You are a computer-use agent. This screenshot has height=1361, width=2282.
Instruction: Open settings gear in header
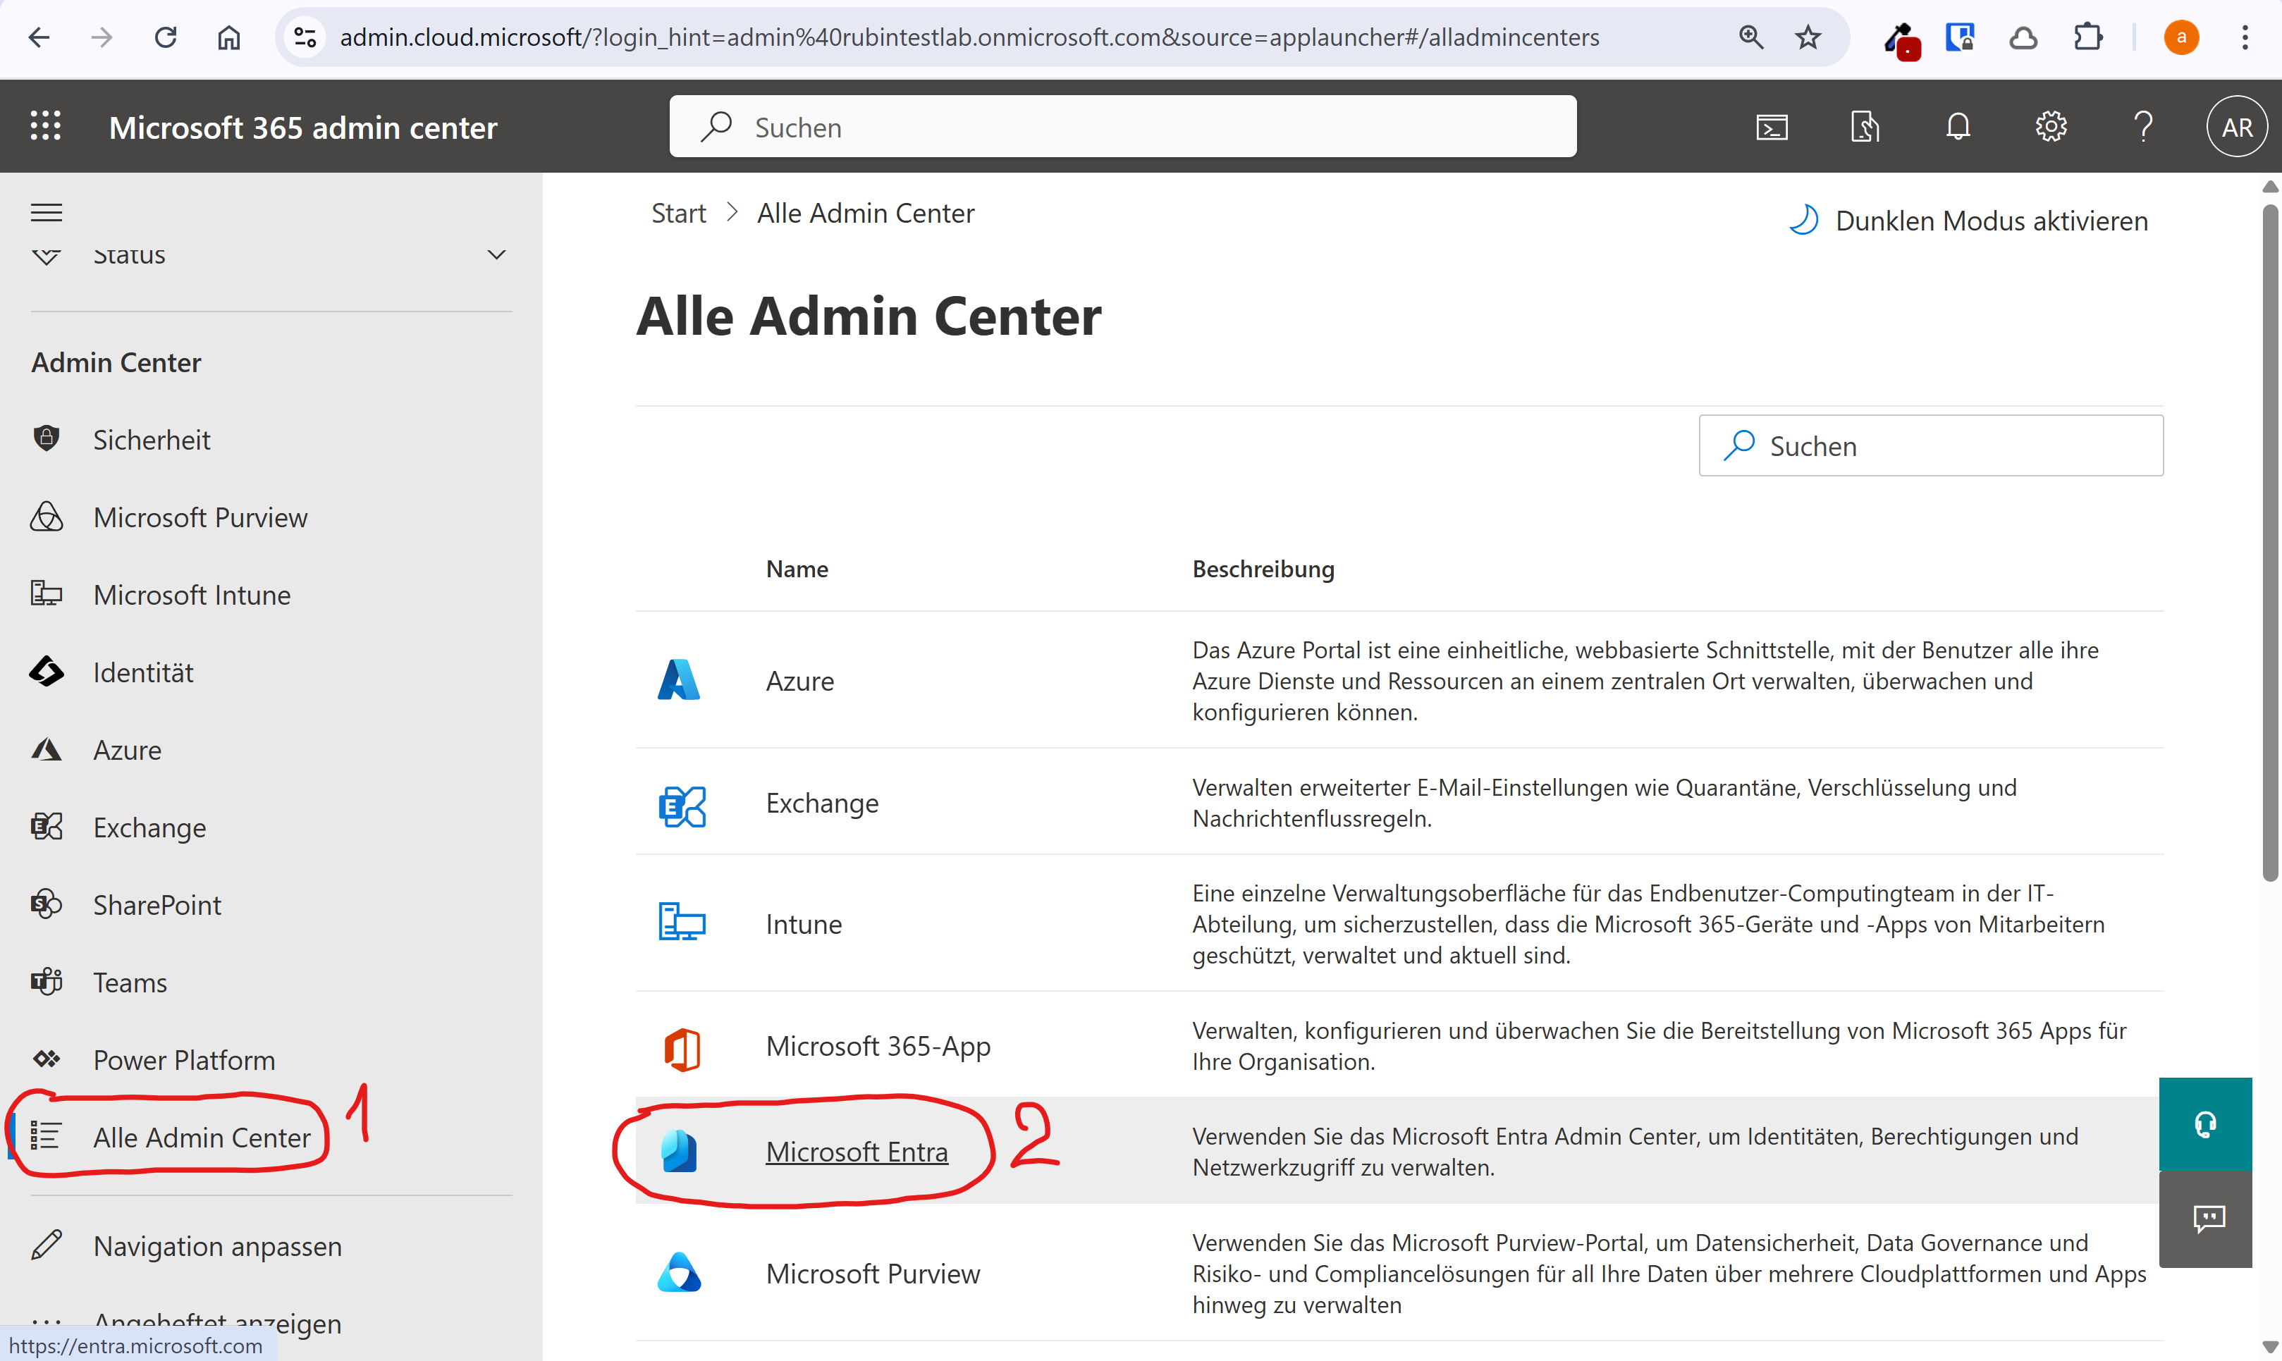tap(2051, 127)
